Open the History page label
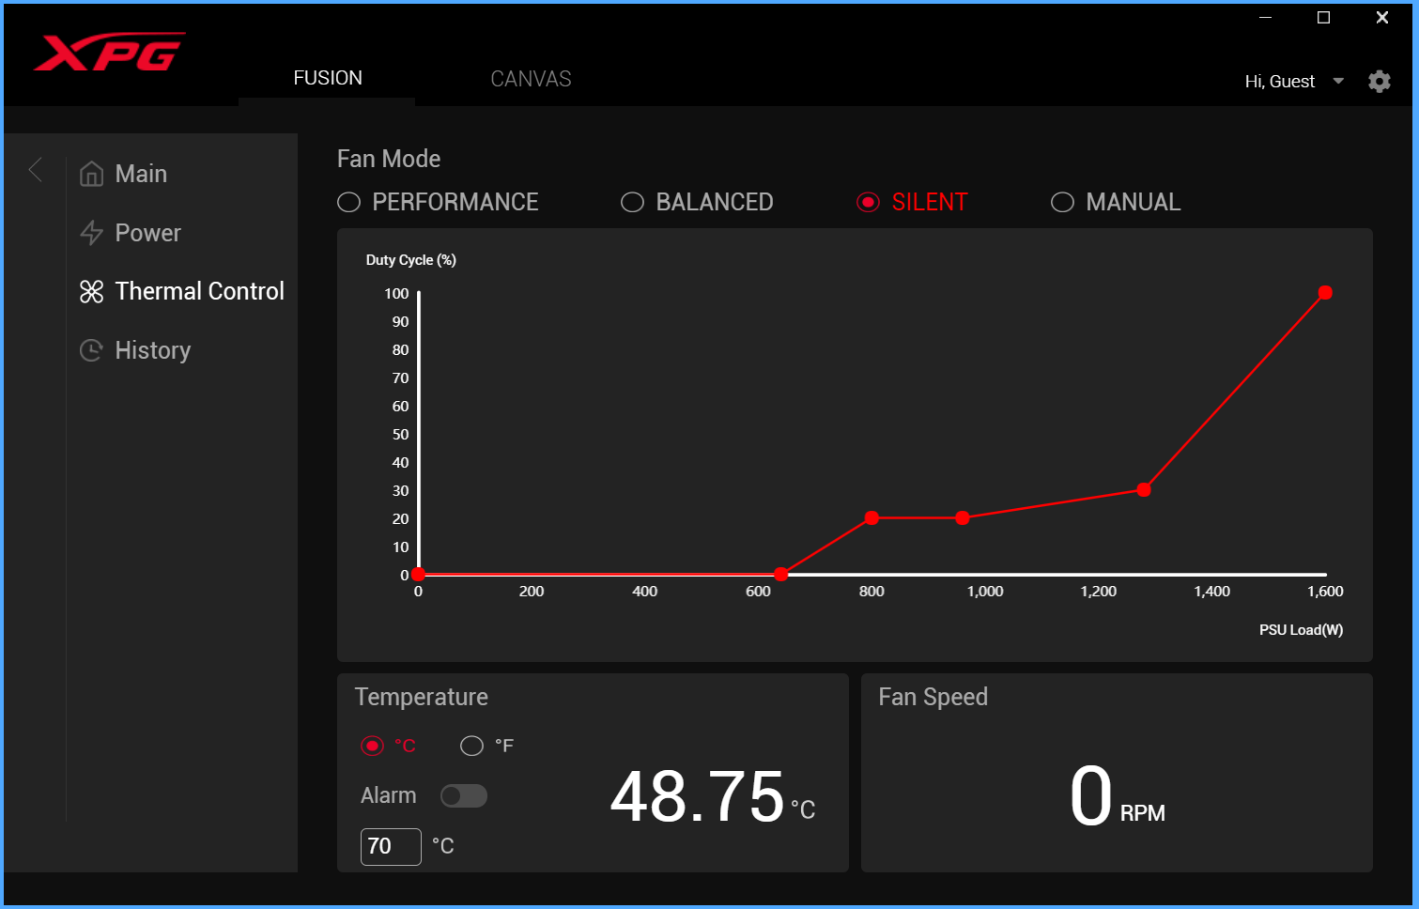Viewport: 1419px width, 909px height. coord(152,350)
